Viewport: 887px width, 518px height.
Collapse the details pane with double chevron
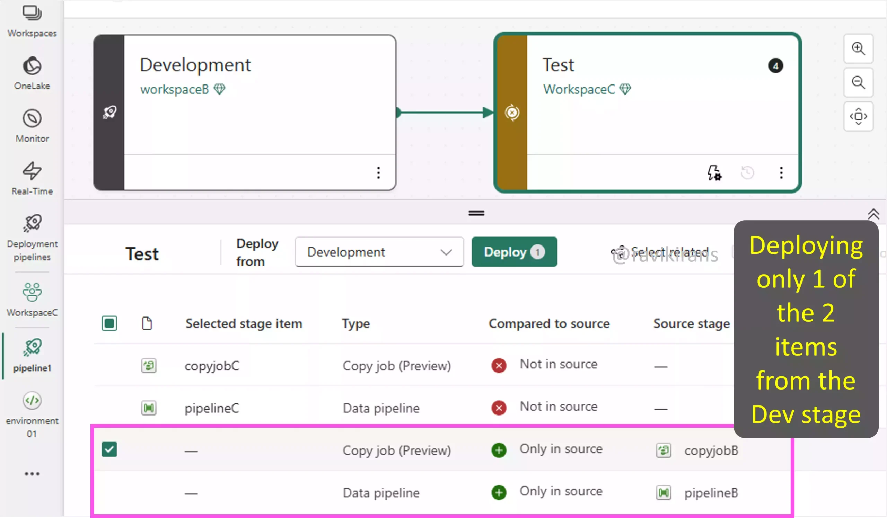pyautogui.click(x=873, y=214)
